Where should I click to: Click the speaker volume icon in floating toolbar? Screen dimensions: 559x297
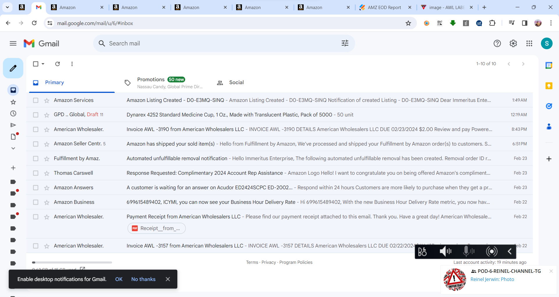(x=445, y=251)
